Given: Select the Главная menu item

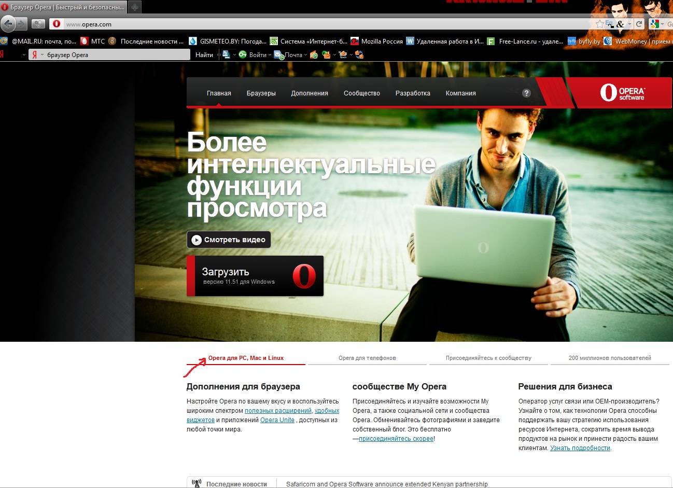Looking at the screenshot, I should [219, 93].
